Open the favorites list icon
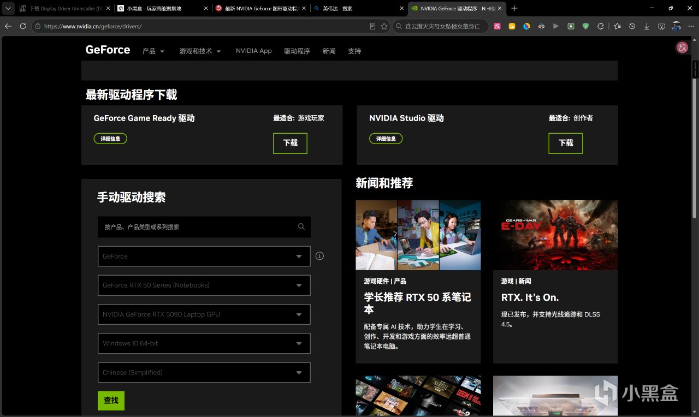Viewport: 699px width, 417px height. (617, 26)
